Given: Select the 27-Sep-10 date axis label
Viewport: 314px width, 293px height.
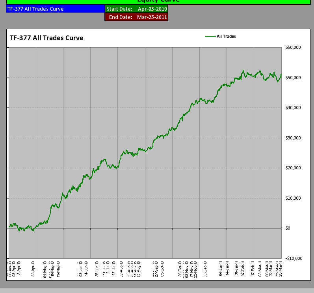Looking at the screenshot, I should 156,269.
